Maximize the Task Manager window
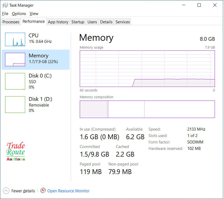This screenshot has height=199, width=224. coord(199,5)
